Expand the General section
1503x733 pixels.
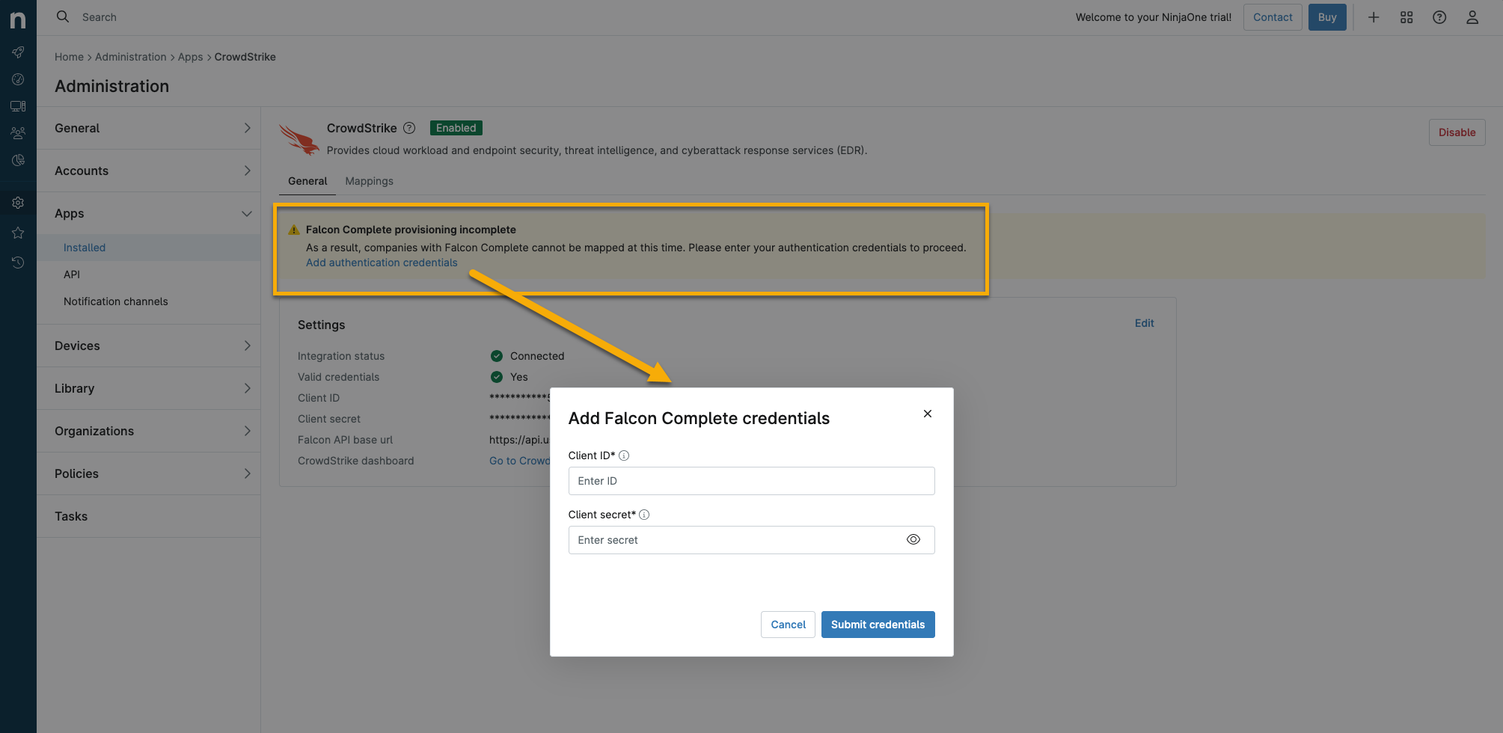click(149, 128)
